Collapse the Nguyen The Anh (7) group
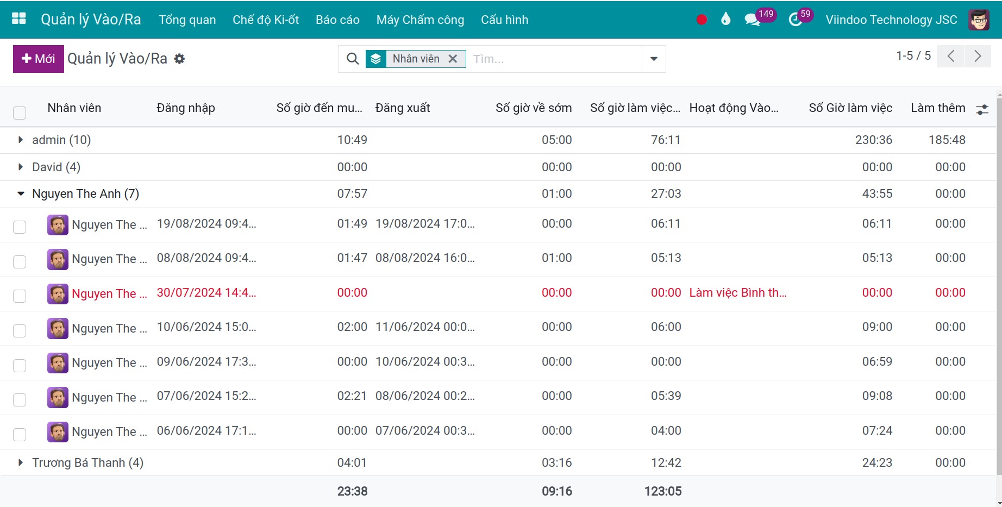The height and width of the screenshot is (507, 1002). coord(21,193)
